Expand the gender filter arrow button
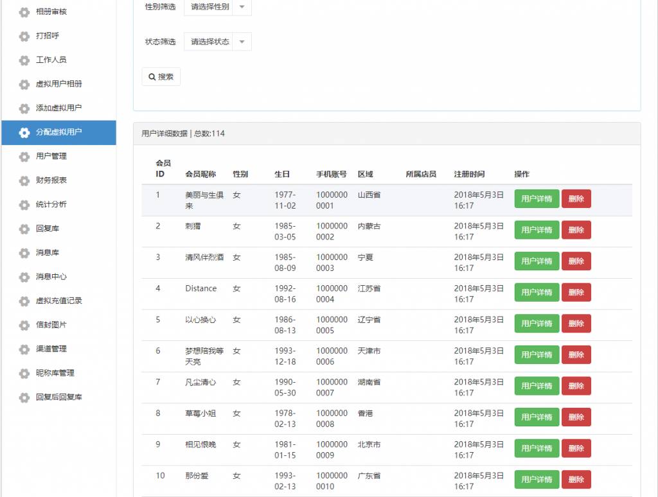The image size is (658, 497). coord(242,7)
